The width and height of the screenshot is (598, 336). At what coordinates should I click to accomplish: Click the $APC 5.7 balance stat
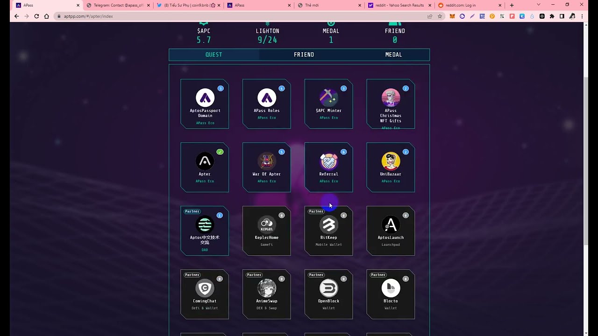(204, 35)
